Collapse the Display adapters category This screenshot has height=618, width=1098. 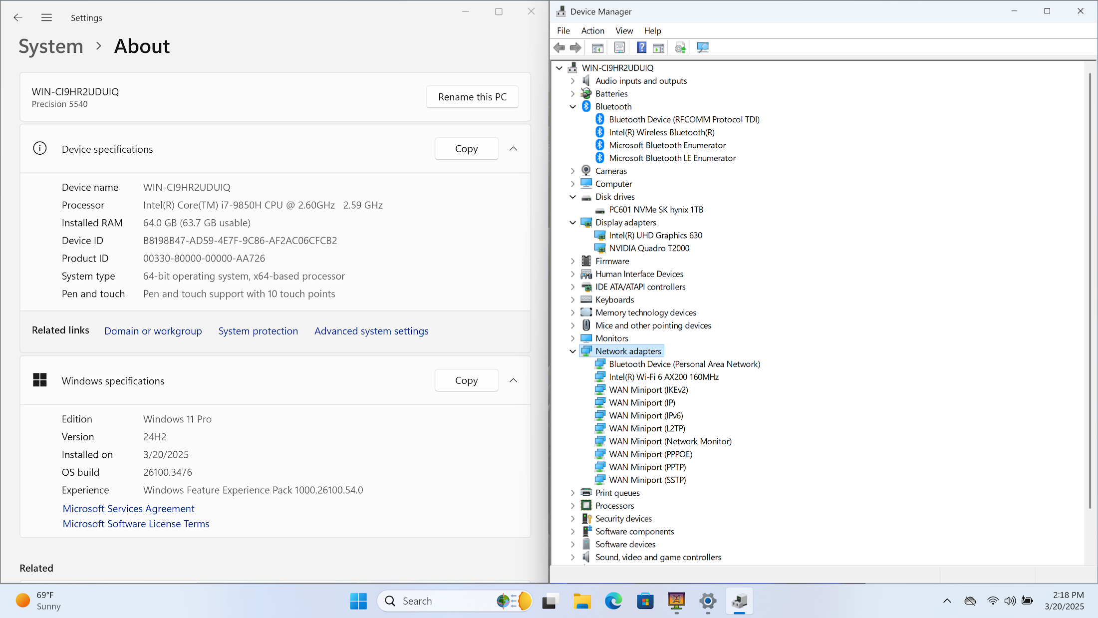click(573, 223)
